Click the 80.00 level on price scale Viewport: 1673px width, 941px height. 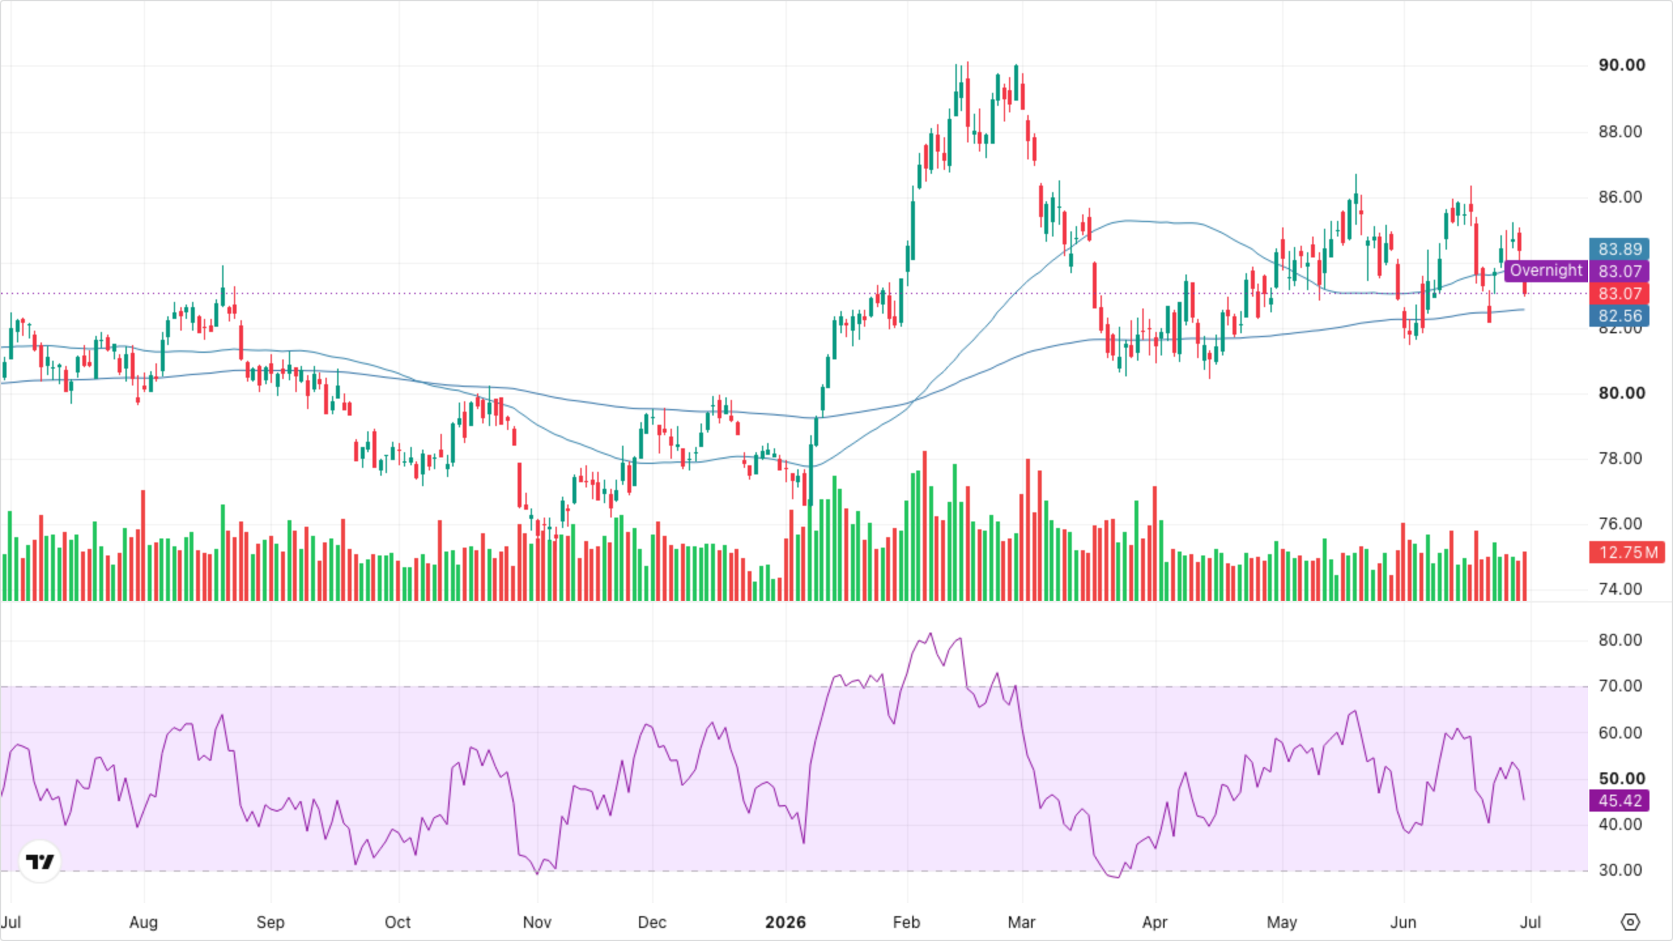(1621, 393)
